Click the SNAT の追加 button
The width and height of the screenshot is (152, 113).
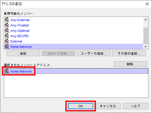pos(58,54)
